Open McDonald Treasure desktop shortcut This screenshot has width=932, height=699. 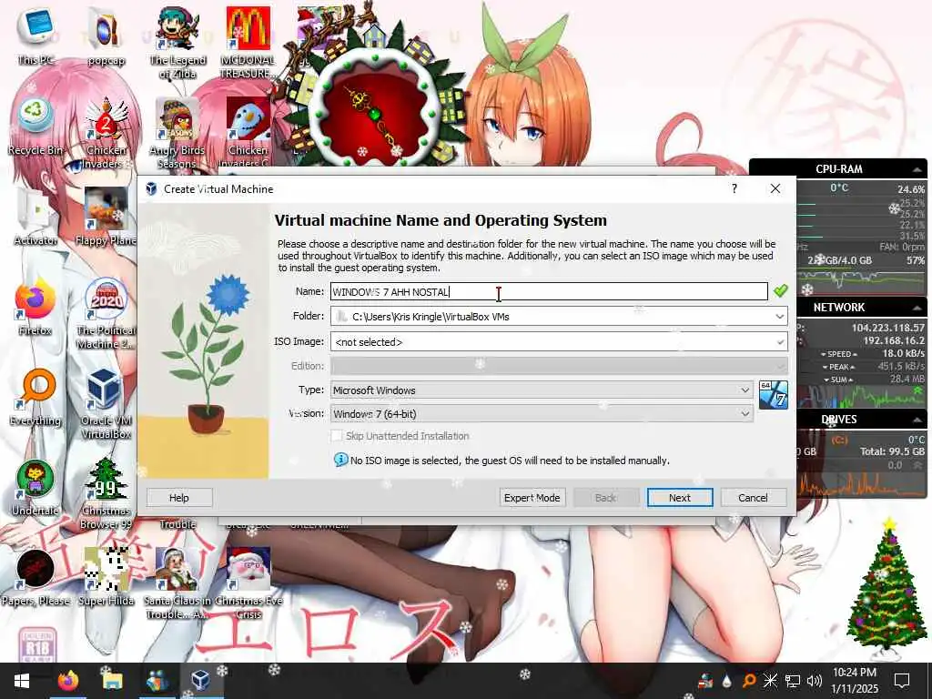(x=248, y=42)
